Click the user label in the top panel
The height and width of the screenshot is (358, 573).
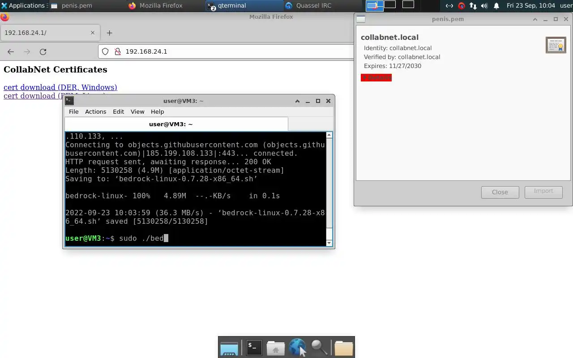(566, 6)
